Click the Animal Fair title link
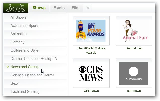160x101 pixels. [134, 48]
